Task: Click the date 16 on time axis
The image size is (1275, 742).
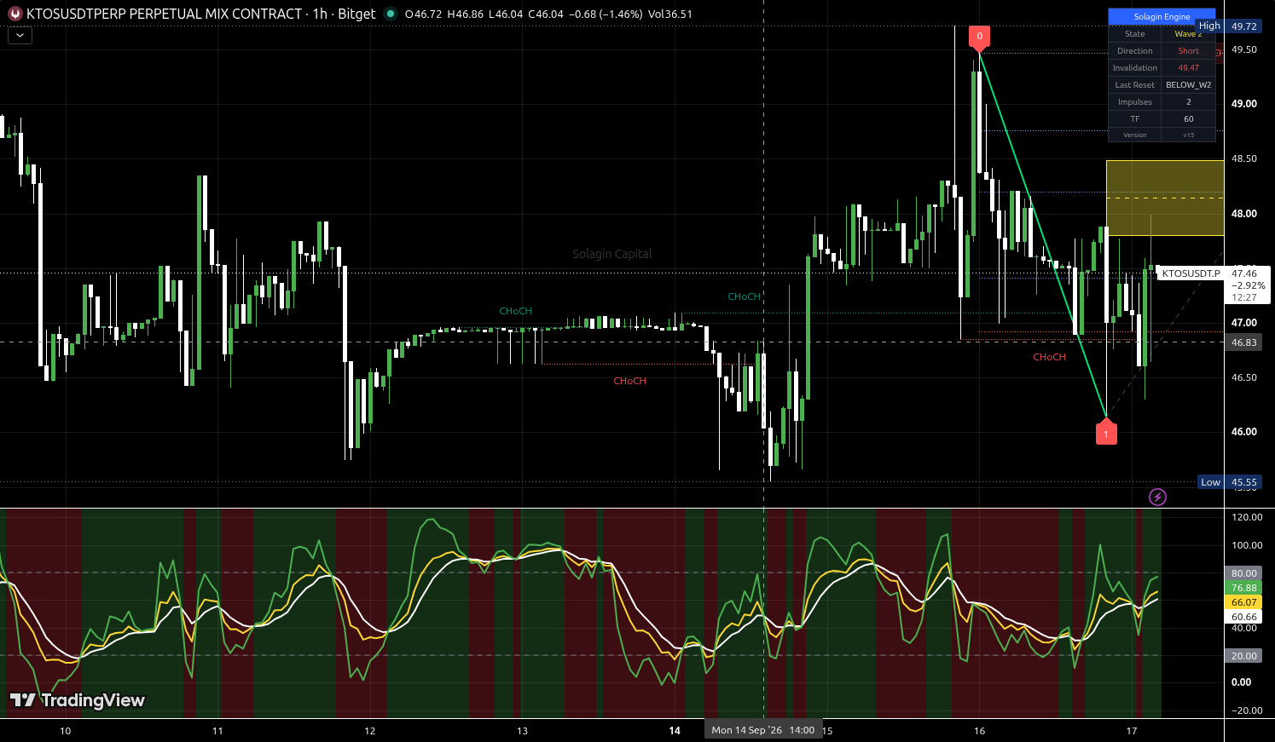Action: click(x=979, y=731)
